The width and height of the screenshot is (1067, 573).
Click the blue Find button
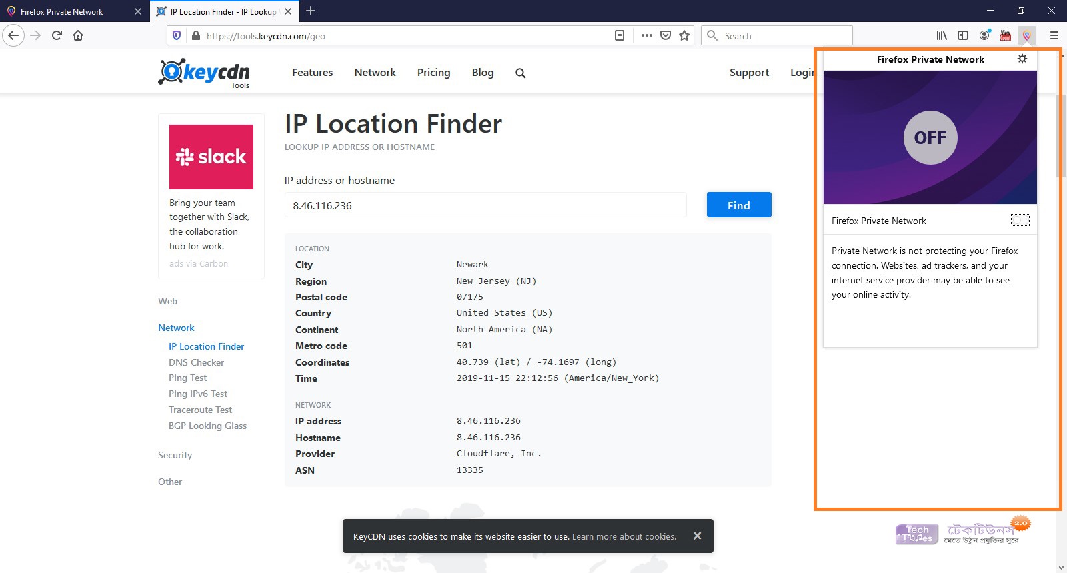(739, 205)
